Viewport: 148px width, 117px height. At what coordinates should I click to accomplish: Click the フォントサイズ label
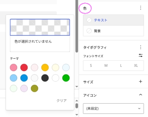pyautogui.click(x=93, y=56)
